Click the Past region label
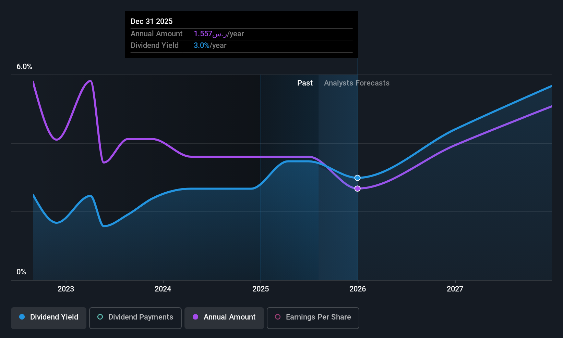Screen dimensions: 563x338 [305, 83]
